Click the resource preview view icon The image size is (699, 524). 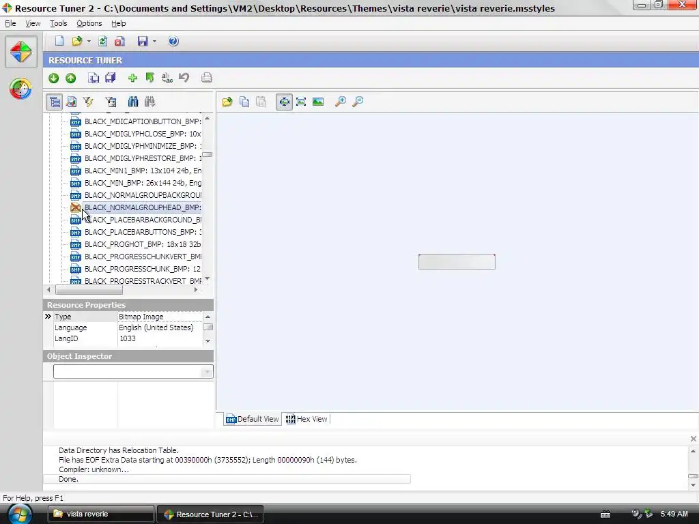71,102
